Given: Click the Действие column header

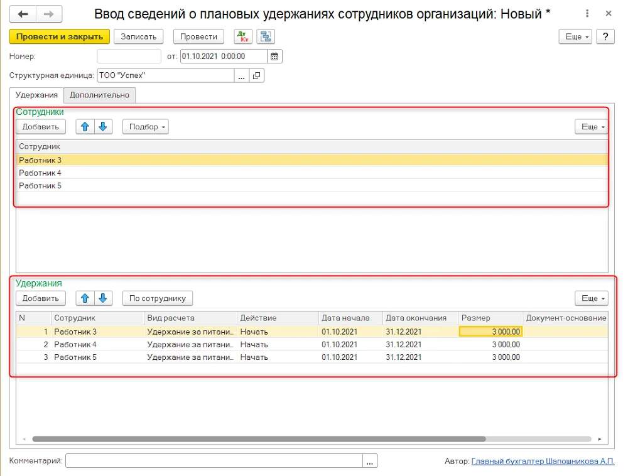Looking at the screenshot, I should point(278,318).
